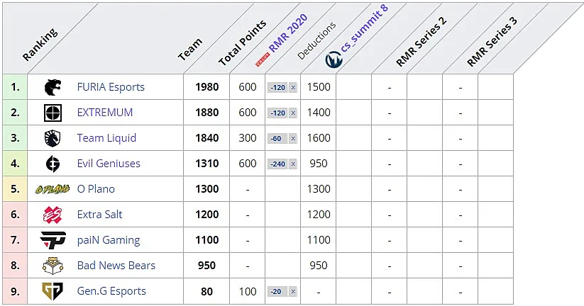
Task: Click the Bad News Bears logo
Action: 53,266
